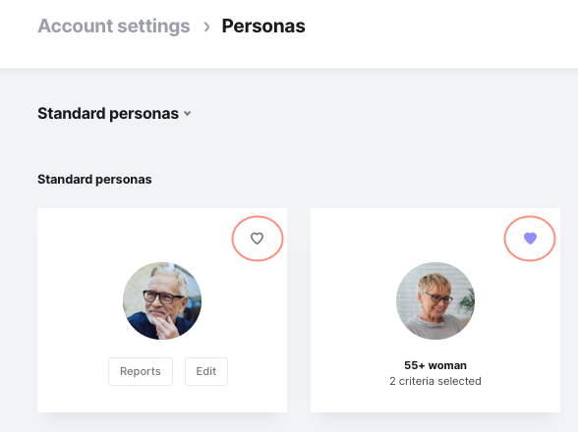Click the gray-haired man avatar photo

162,300
